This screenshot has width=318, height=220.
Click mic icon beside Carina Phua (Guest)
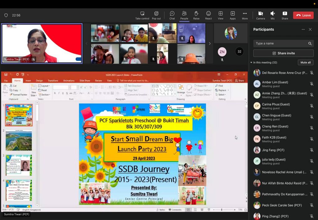pyautogui.click(x=311, y=106)
